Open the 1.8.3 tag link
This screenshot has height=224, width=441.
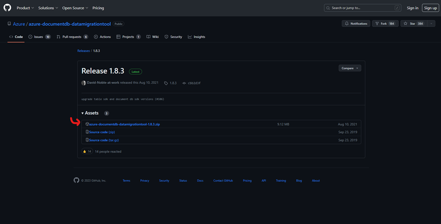pos(171,83)
